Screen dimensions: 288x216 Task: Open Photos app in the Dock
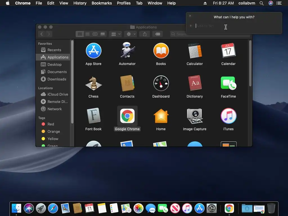click(x=138, y=208)
